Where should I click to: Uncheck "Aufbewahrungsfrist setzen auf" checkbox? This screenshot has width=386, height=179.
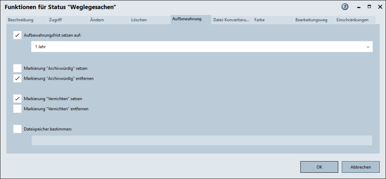17,35
